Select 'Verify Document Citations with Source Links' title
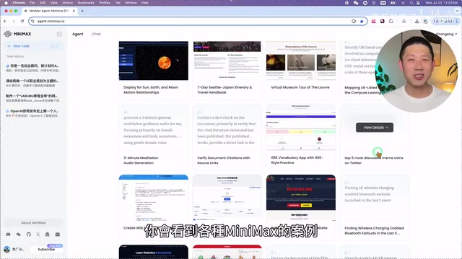This screenshot has height=259, width=462. tap(224, 160)
